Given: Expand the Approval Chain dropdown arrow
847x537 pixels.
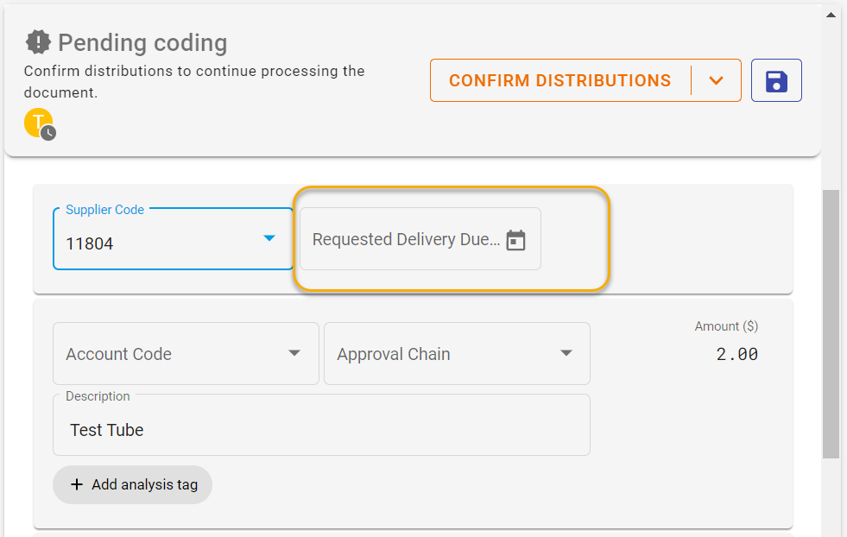Looking at the screenshot, I should click(566, 353).
